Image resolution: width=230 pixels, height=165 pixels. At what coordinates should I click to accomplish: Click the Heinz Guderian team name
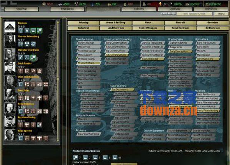[x=26, y=104]
